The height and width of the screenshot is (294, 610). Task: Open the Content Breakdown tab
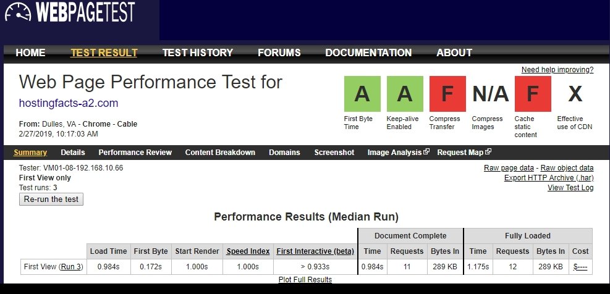pyautogui.click(x=220, y=153)
